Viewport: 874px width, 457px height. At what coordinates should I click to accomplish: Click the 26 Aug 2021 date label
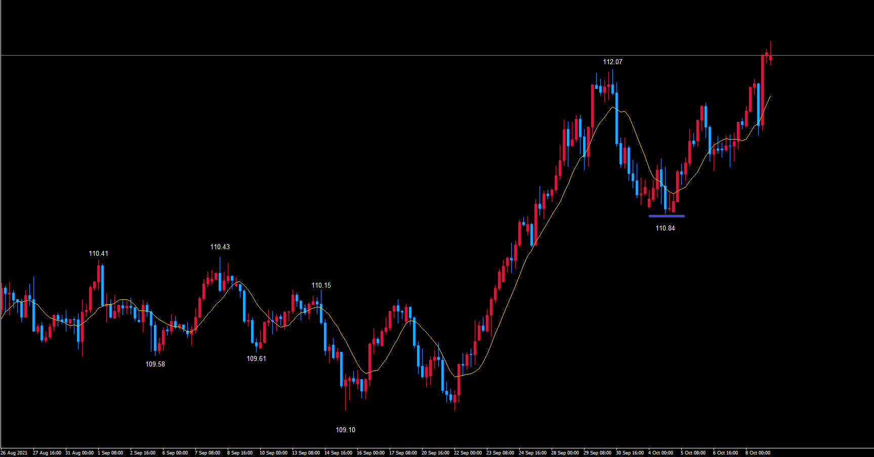click(x=14, y=452)
